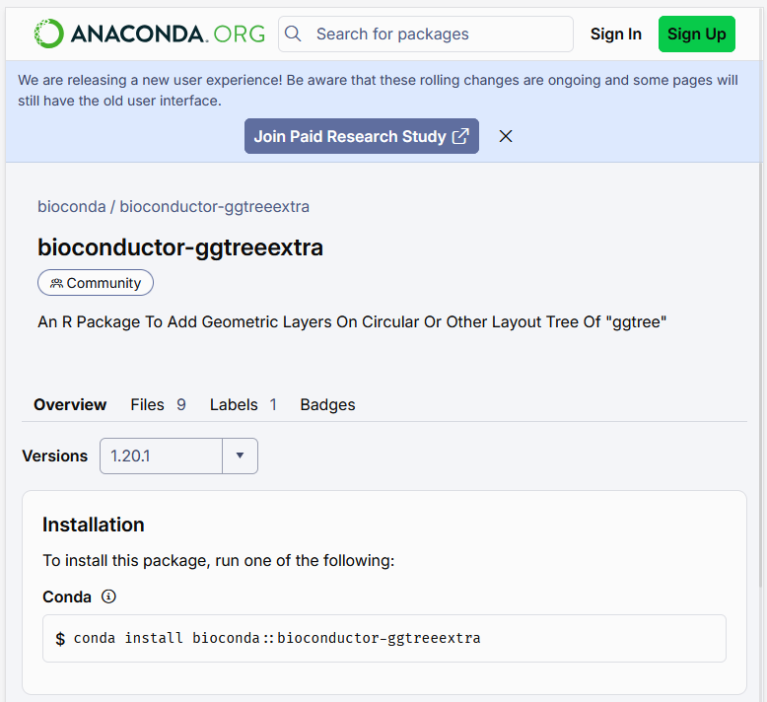Image resolution: width=767 pixels, height=702 pixels.
Task: Switch to the Badges tab
Action: coord(327,404)
